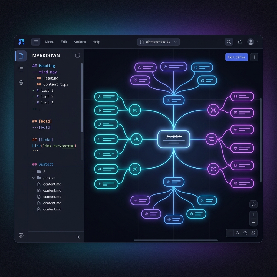Select the list outline icon in sidebar
This screenshot has width=277, height=277.
[x=21, y=69]
